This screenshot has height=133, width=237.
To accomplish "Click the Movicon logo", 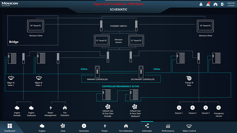I will (x=10, y=4).
